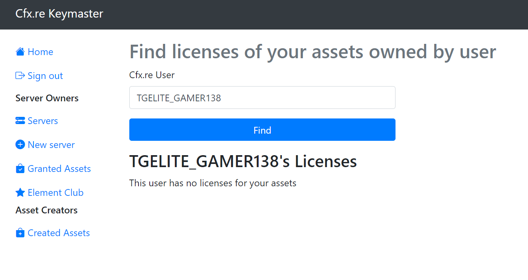Viewport: 528px width, 280px height.
Task: Focus the Cfx.re User input field
Action: (262, 98)
